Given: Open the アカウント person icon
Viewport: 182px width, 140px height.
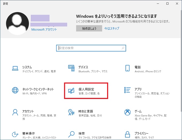Looking at the screenshot, I should (15, 112).
